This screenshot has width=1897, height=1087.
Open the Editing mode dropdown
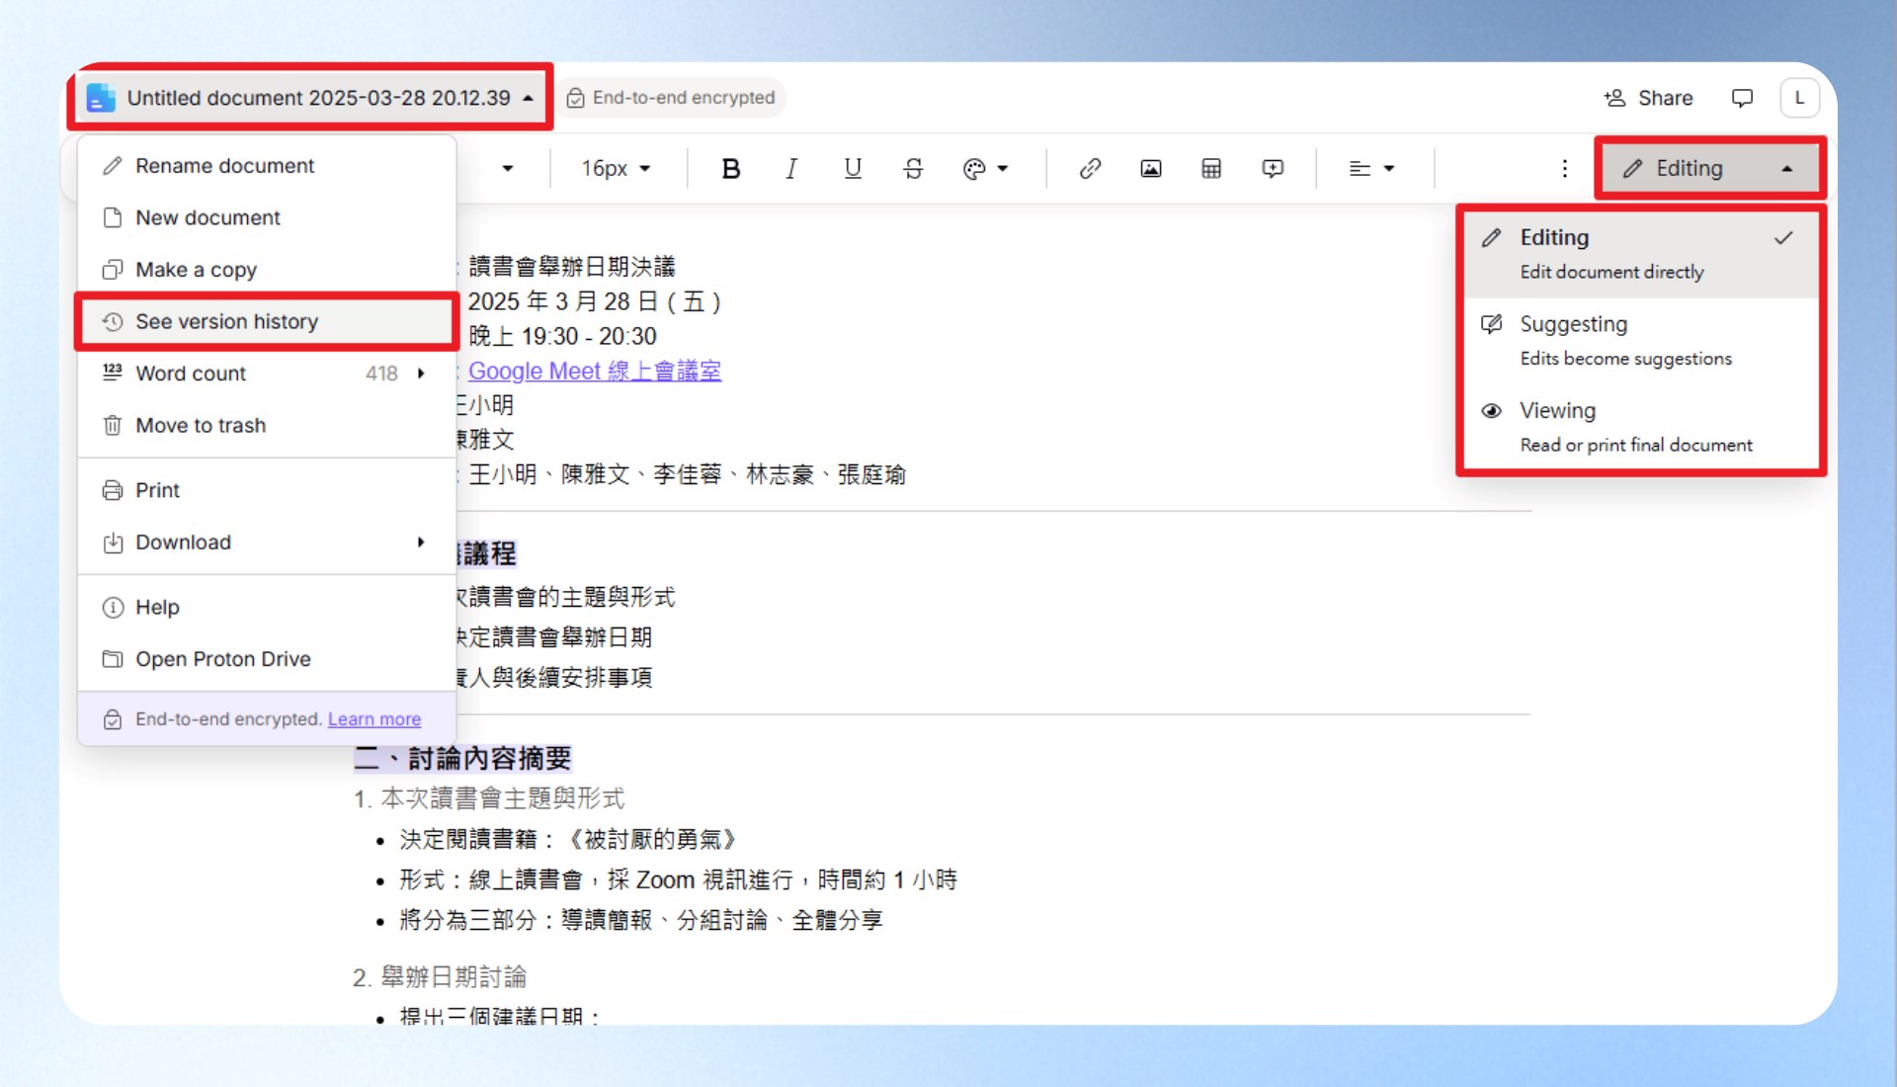tap(1708, 169)
